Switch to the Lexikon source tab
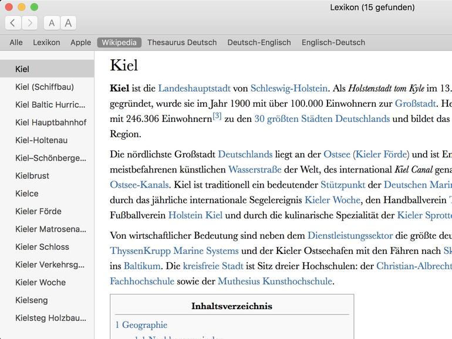This screenshot has width=452, height=339. pyautogui.click(x=46, y=42)
